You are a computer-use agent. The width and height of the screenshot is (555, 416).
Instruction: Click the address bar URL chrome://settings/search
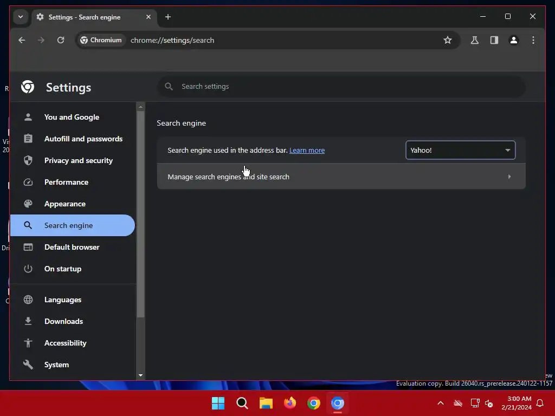[172, 40]
